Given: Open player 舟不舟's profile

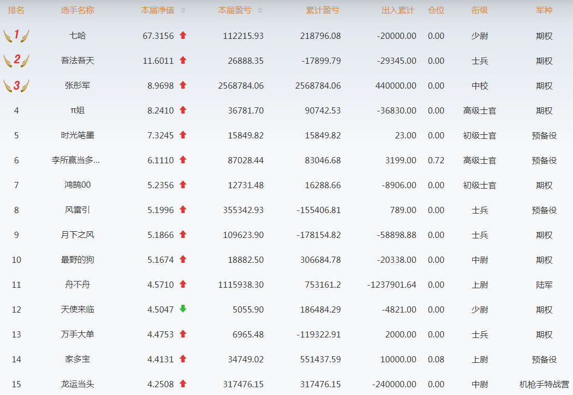Looking at the screenshot, I should (77, 285).
